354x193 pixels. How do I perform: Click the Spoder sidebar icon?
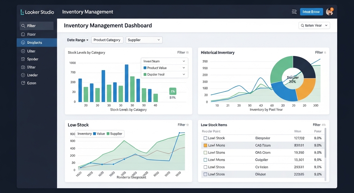(x=23, y=59)
